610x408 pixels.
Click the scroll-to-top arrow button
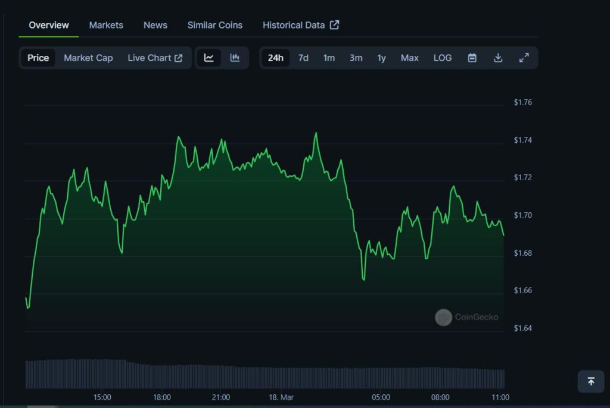click(590, 381)
